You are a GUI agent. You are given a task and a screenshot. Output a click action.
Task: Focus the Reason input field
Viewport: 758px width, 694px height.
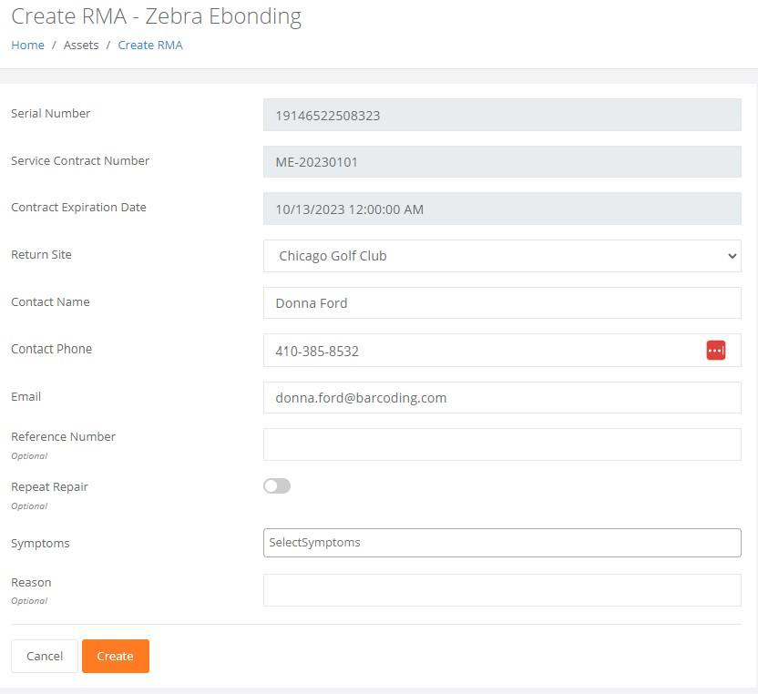pyautogui.click(x=502, y=589)
